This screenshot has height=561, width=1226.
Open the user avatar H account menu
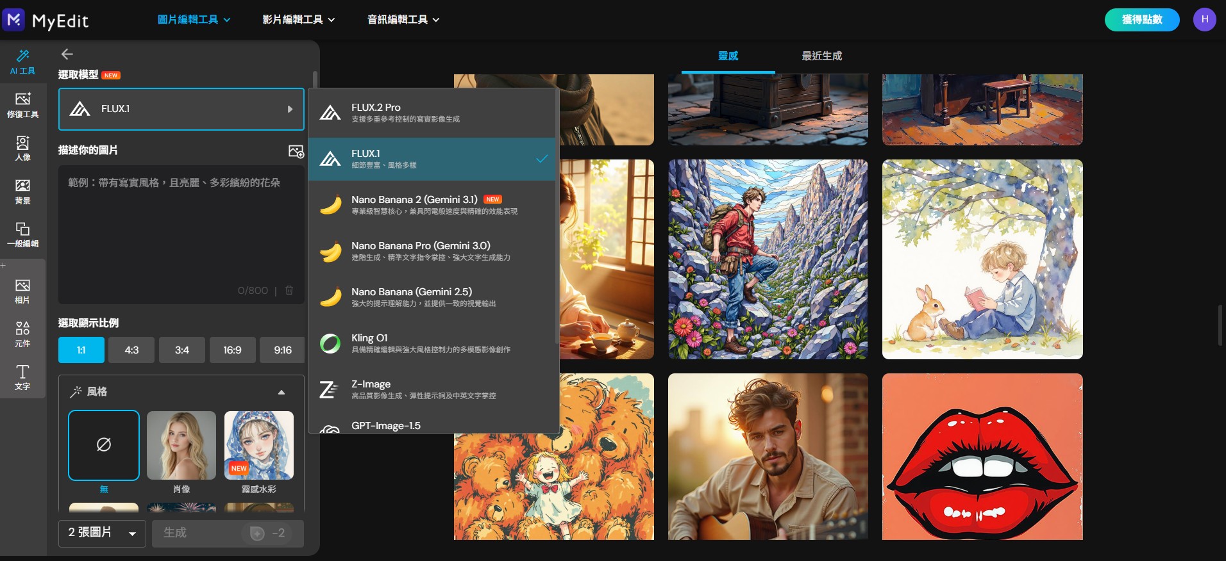tap(1204, 19)
